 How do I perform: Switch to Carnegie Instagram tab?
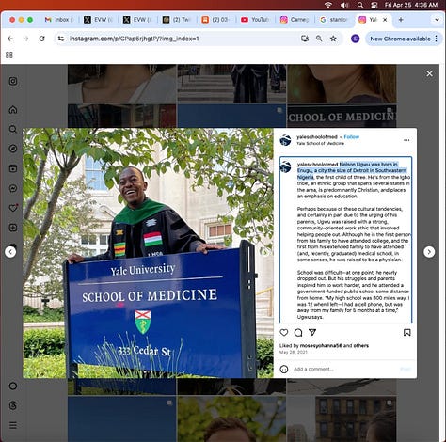pos(295,20)
